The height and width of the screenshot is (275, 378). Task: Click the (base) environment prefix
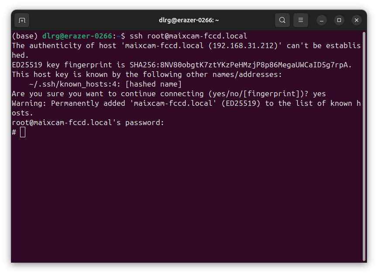(25, 36)
